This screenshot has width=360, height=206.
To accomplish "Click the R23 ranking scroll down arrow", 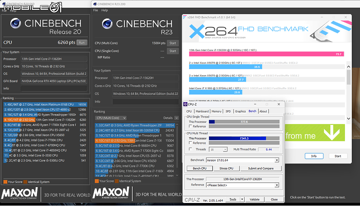I will click(x=177, y=176).
